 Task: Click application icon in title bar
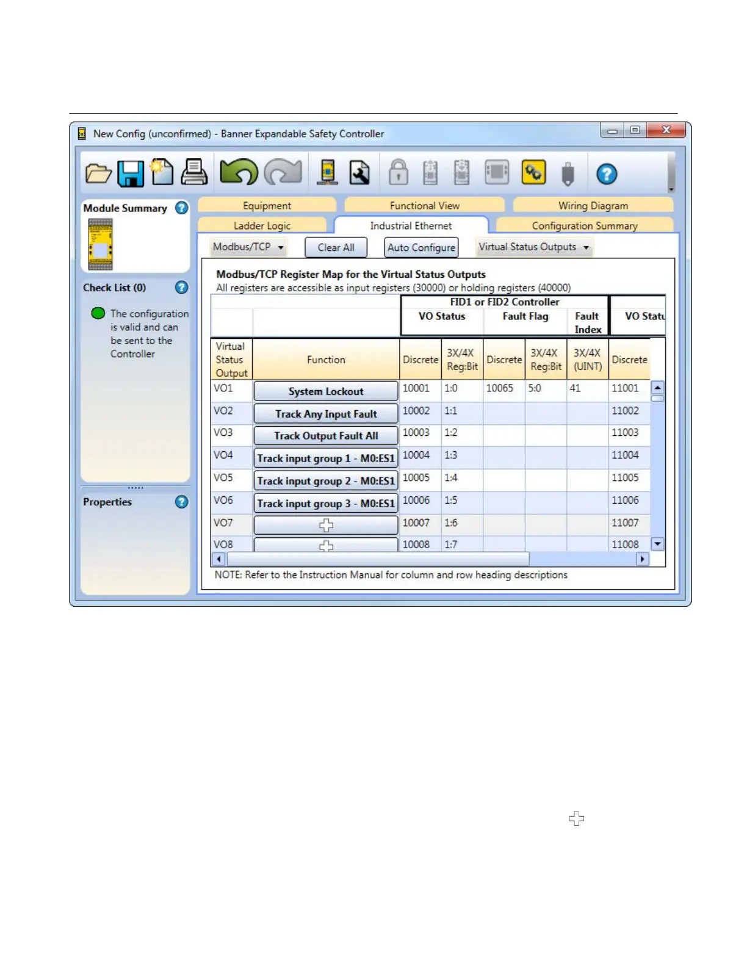click(82, 133)
